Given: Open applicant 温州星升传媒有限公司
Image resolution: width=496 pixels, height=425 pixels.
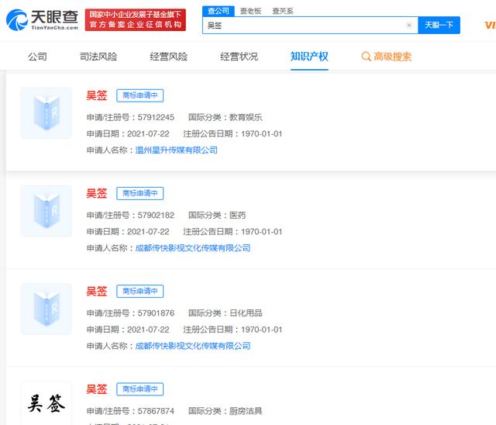Looking at the screenshot, I should pyautogui.click(x=177, y=150).
